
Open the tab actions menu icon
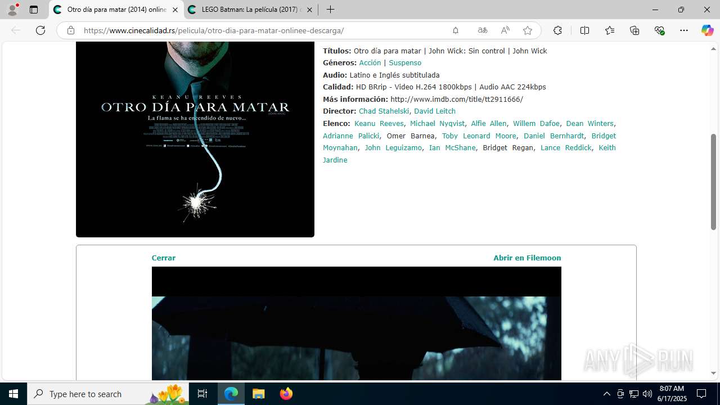(34, 10)
